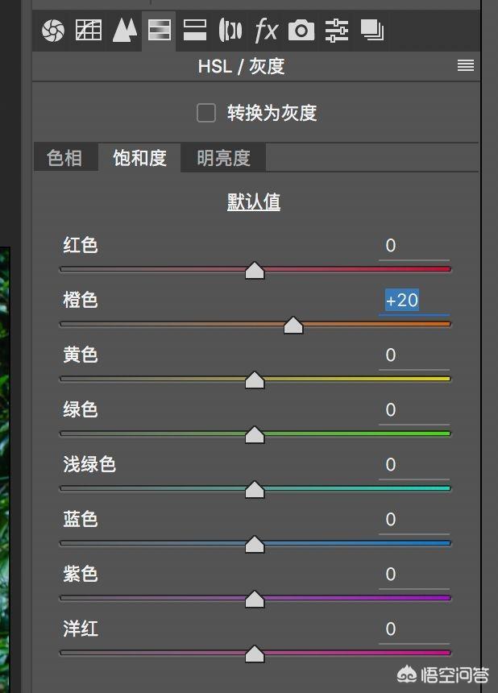Select the HSL / Grayscale panel icon
The height and width of the screenshot is (693, 498).
click(159, 31)
